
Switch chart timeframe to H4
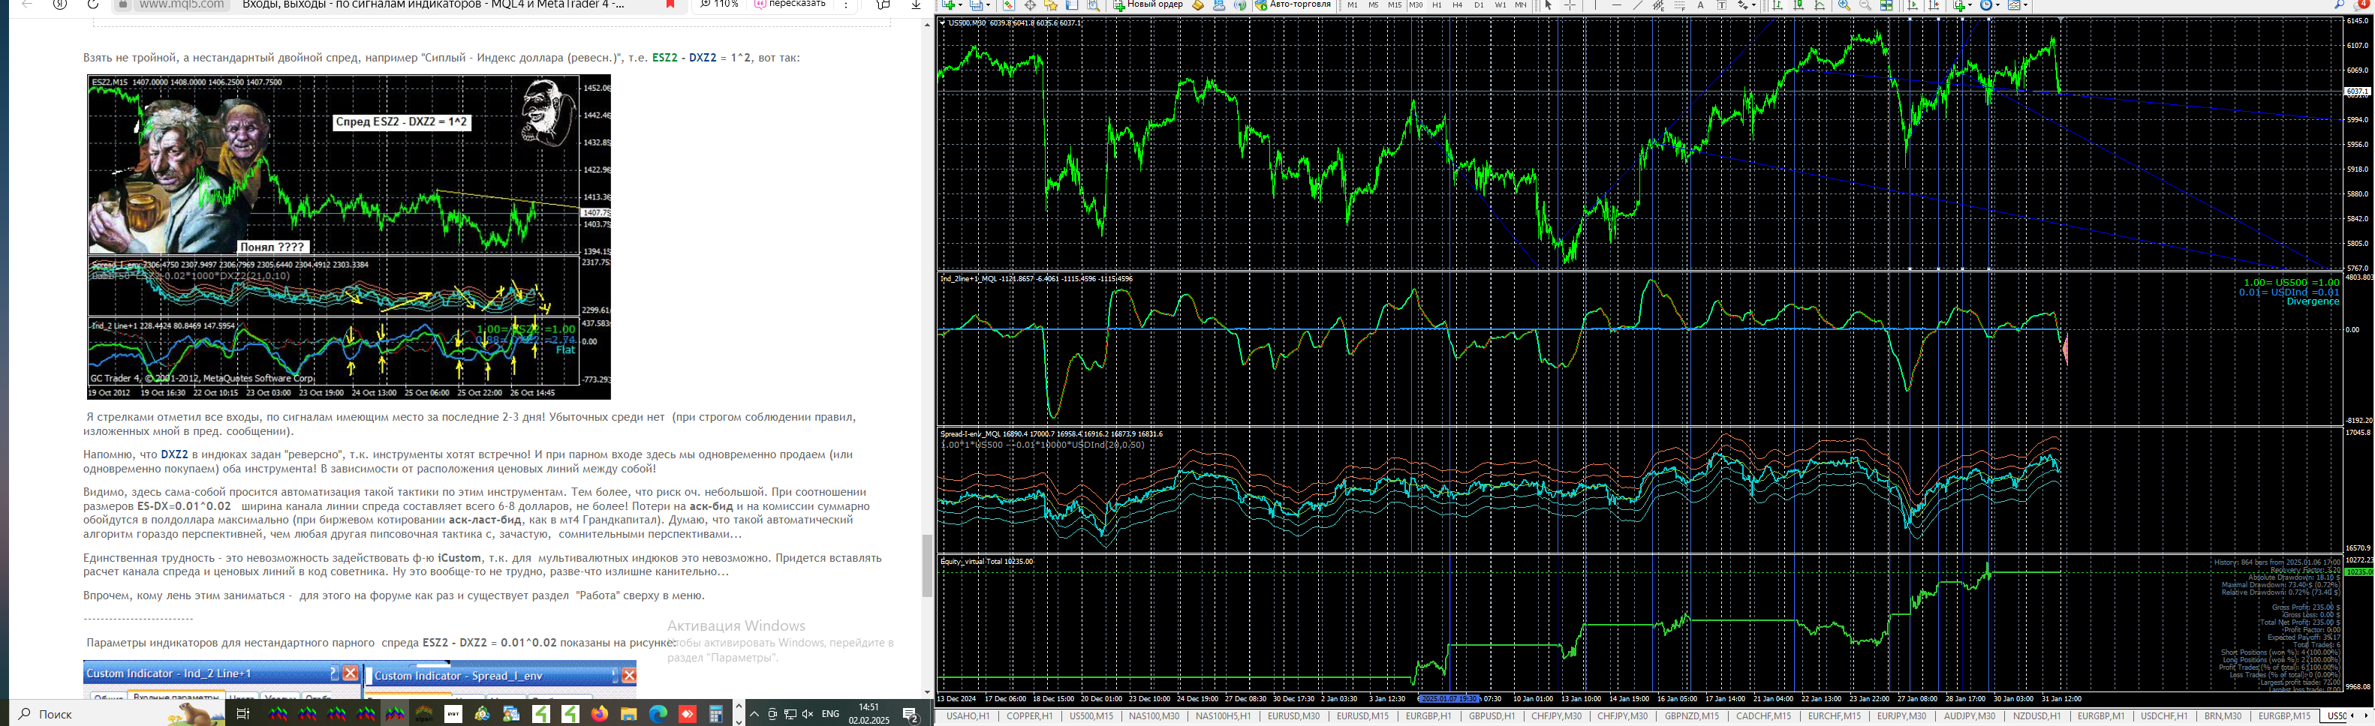(1458, 5)
